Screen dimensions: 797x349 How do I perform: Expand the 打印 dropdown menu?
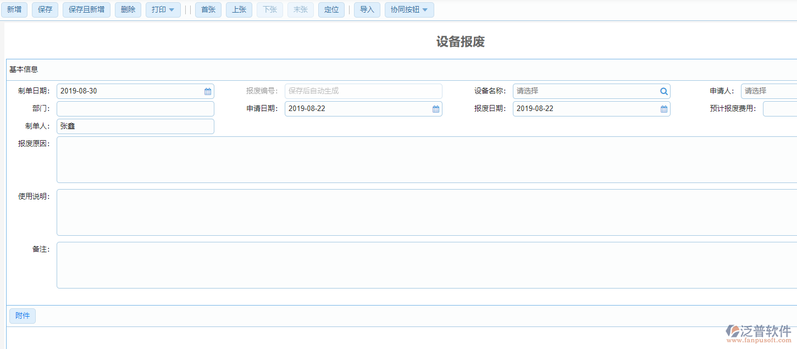click(163, 9)
